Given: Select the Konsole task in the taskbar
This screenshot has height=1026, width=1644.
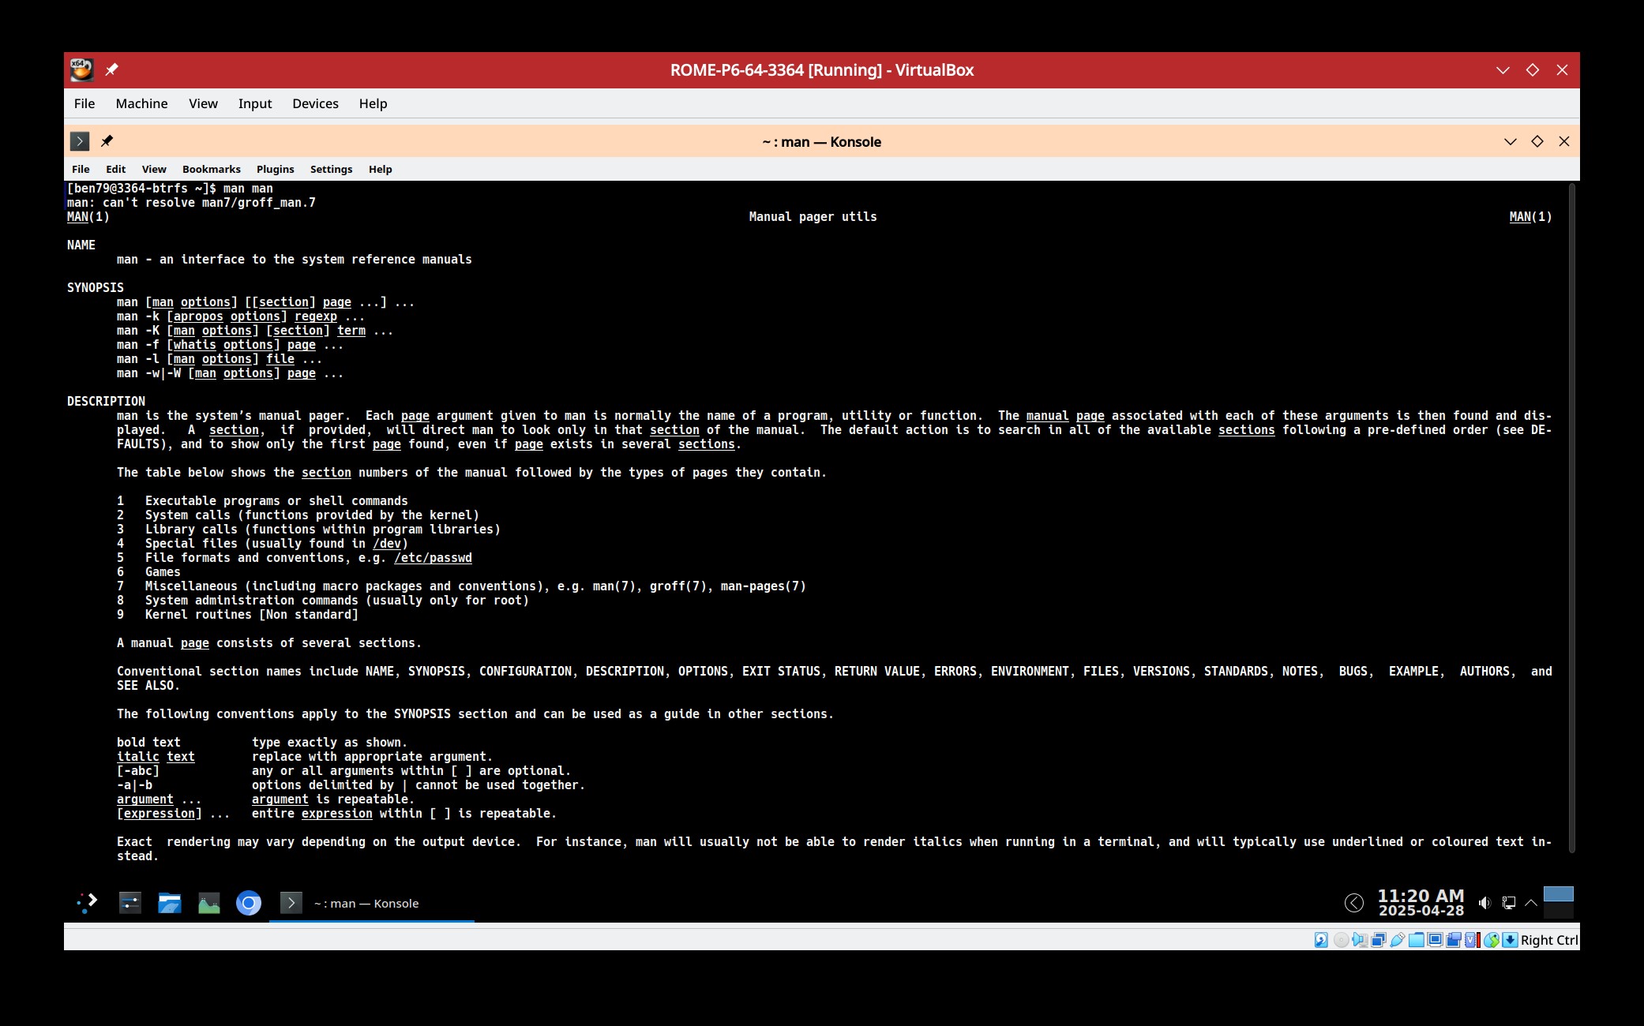Looking at the screenshot, I should (372, 903).
